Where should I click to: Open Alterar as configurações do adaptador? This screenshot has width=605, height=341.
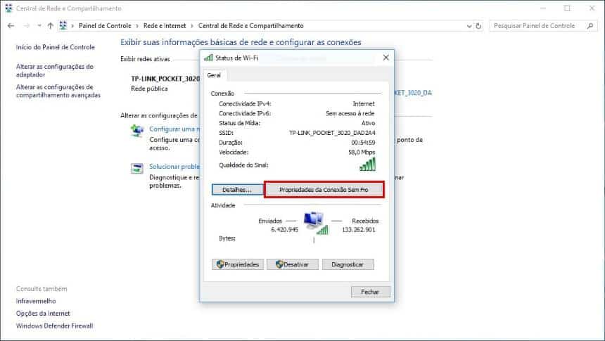pyautogui.click(x=54, y=70)
